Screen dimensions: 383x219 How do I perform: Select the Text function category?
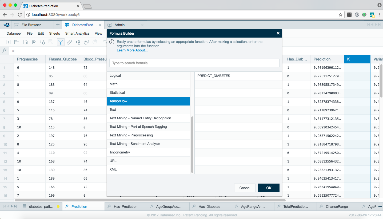(149, 110)
